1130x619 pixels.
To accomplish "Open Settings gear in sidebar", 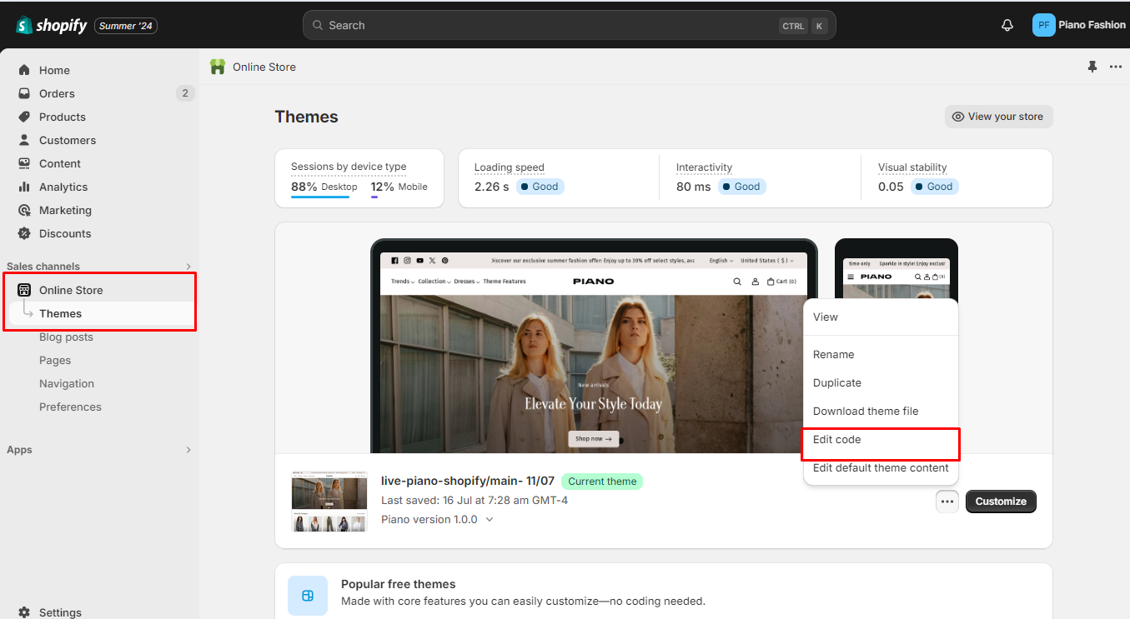I will click(x=24, y=612).
